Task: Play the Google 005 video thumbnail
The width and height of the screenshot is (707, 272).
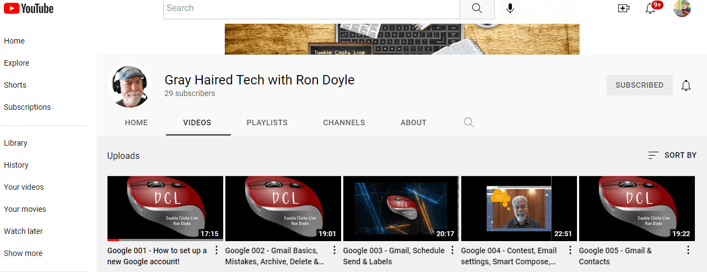Action: click(637, 209)
